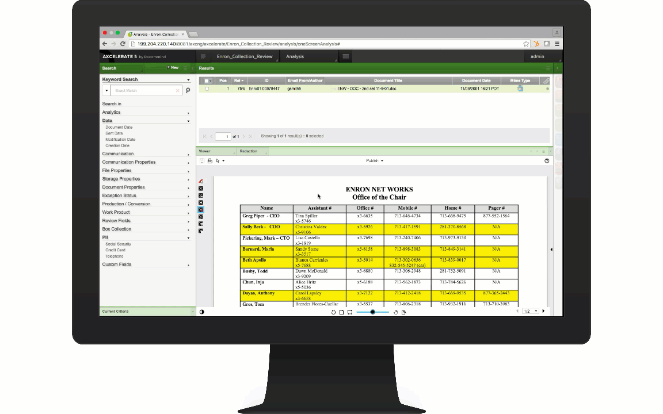Toggle the select-all checkbox in the results header

(207, 80)
